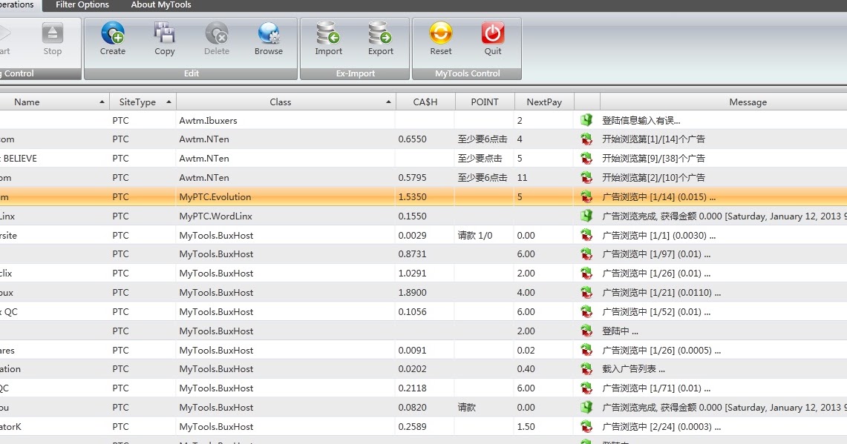Click message 广告浏览中 [1/97] (0.01)
The image size is (847, 444).
(656, 254)
